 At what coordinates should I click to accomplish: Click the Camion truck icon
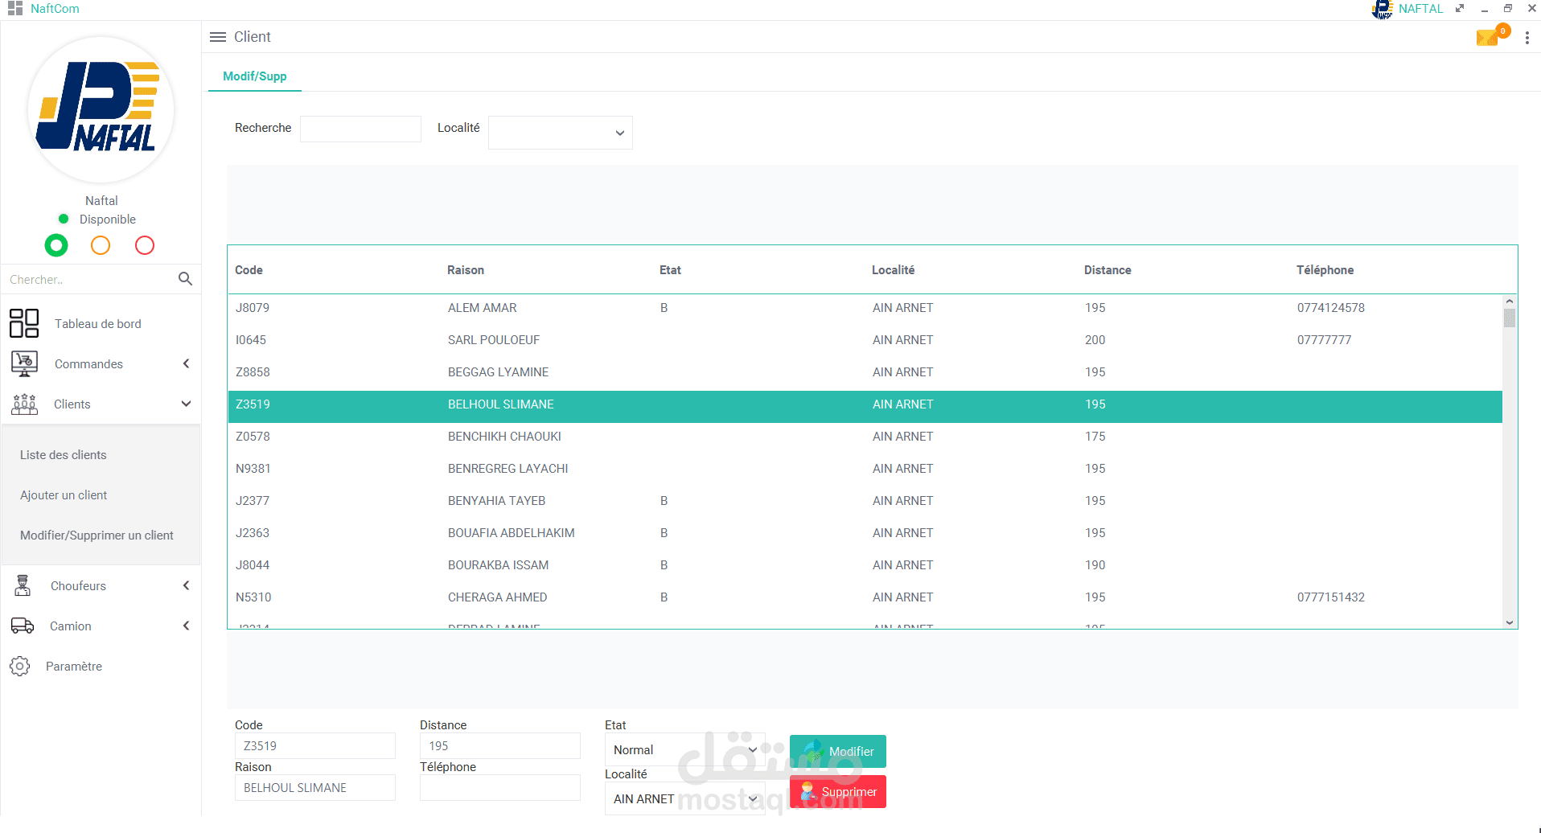23,626
